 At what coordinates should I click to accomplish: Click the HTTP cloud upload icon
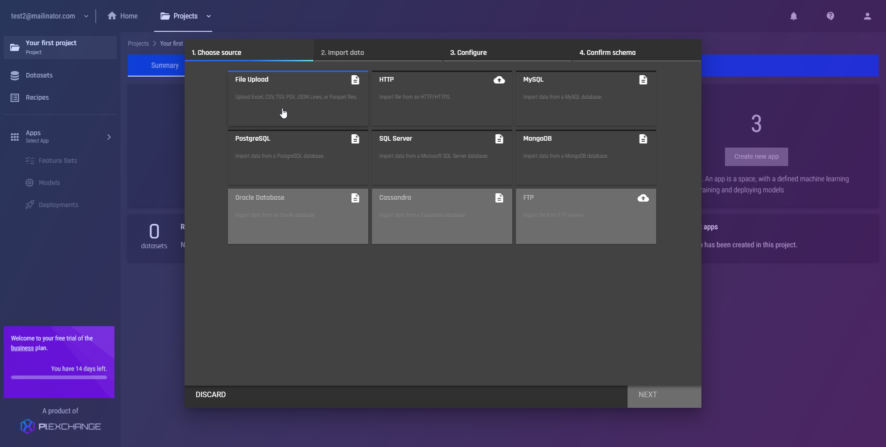coord(499,80)
